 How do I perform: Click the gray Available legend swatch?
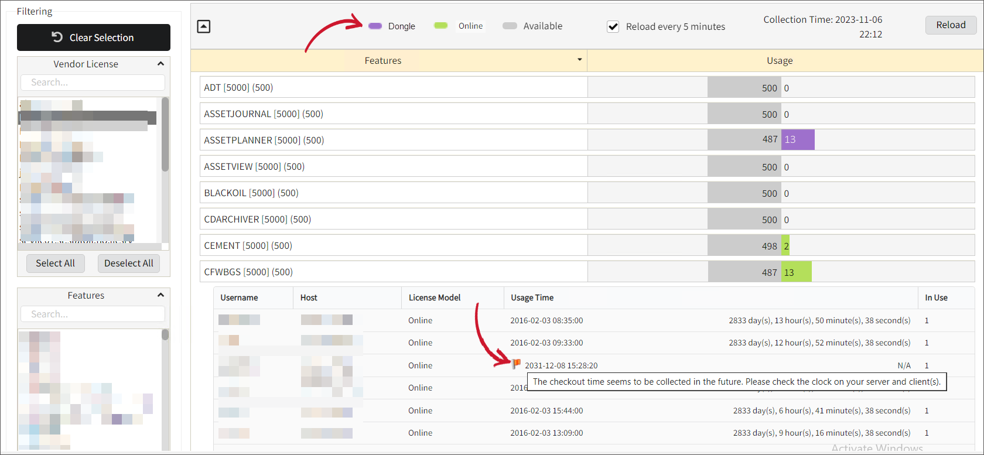pos(510,26)
